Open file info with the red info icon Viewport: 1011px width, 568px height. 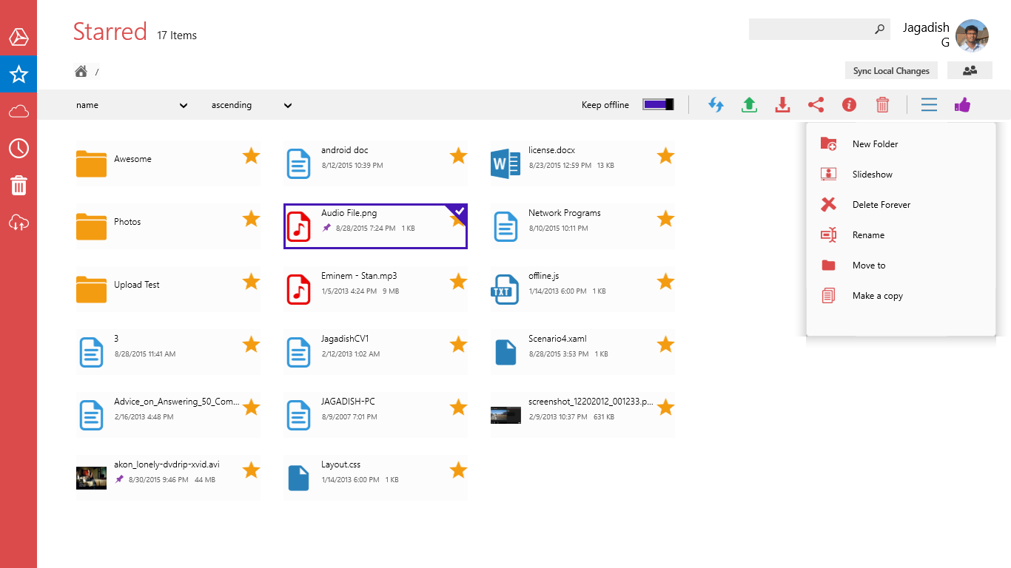[849, 105]
